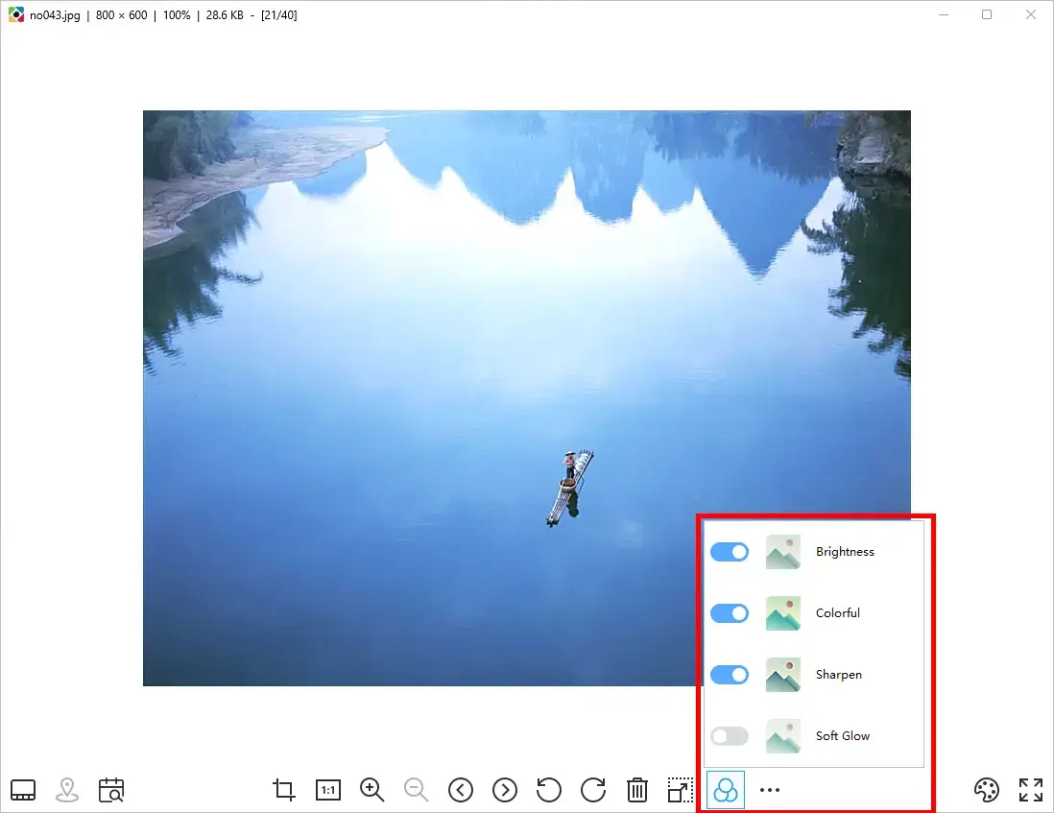Open the color palette panel

click(987, 790)
